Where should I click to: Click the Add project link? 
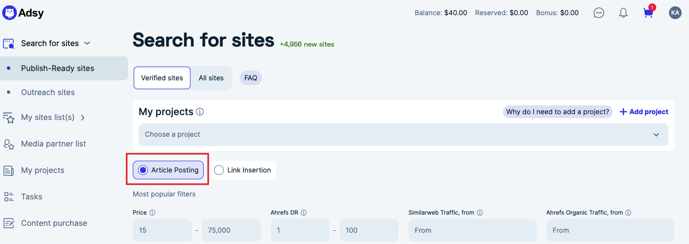(x=644, y=112)
